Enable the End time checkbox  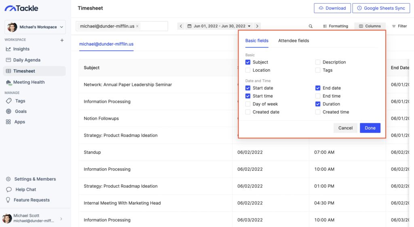click(318, 96)
